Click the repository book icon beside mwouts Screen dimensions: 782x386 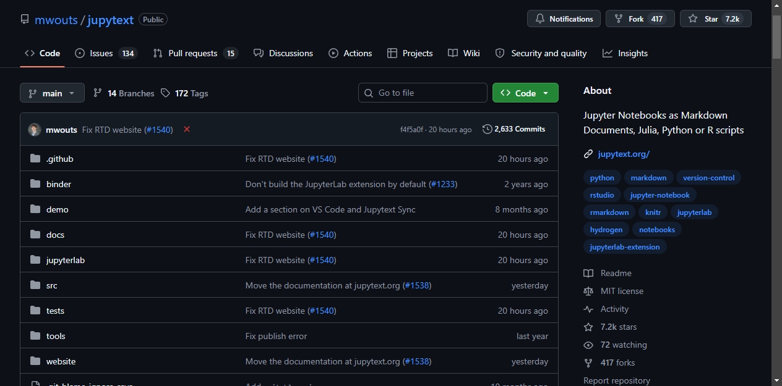(x=25, y=19)
